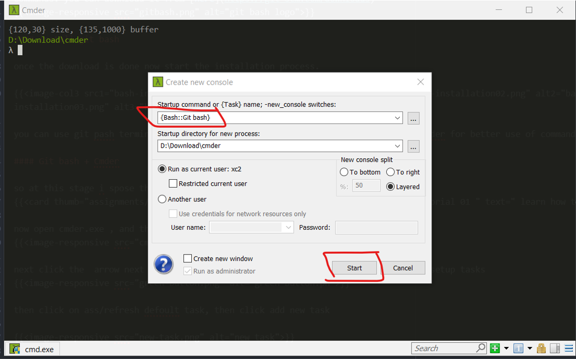The height and width of the screenshot is (359, 576).
Task: Open the startup command dropdown
Action: (x=397, y=118)
